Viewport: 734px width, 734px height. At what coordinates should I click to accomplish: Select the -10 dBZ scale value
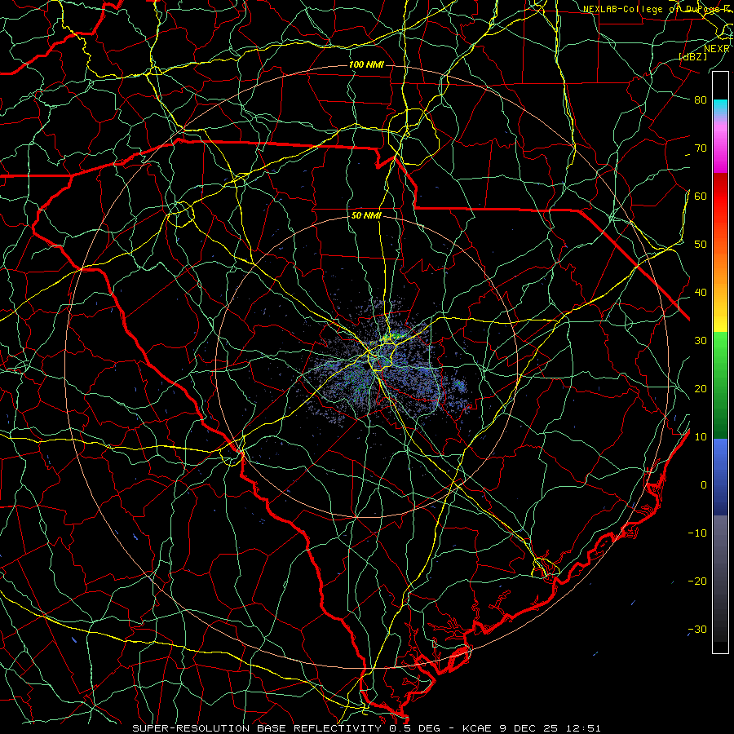(697, 533)
